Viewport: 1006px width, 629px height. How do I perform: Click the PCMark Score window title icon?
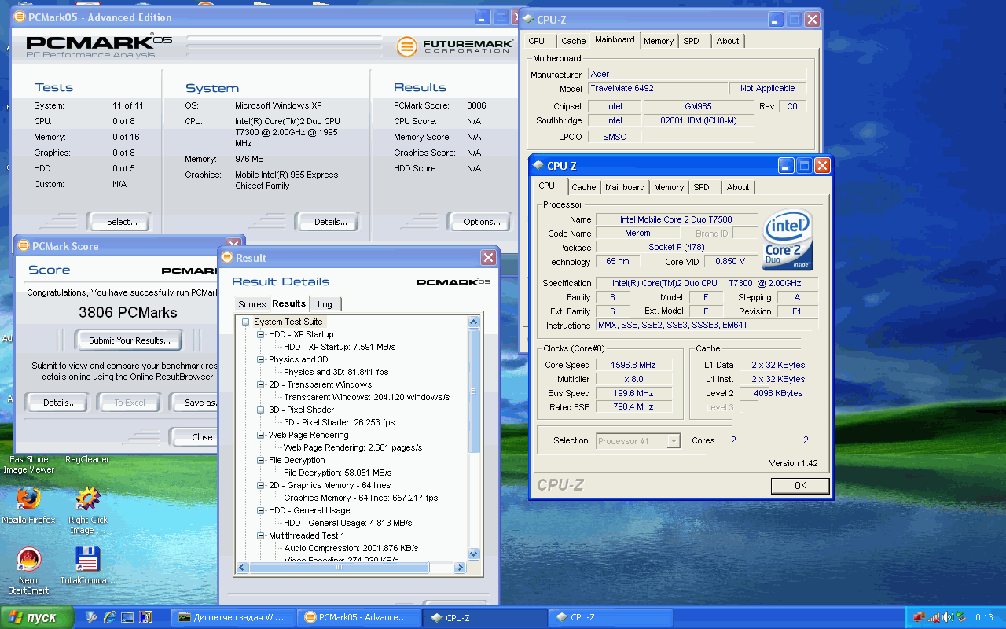[x=23, y=246]
